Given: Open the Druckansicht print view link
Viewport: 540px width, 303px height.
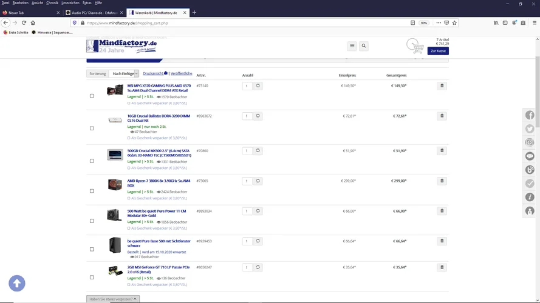Looking at the screenshot, I should (x=155, y=73).
